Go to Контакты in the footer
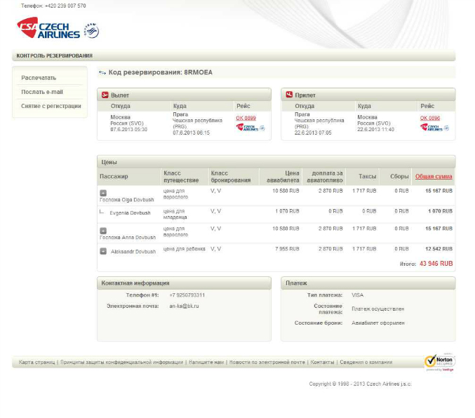 pyautogui.click(x=323, y=363)
